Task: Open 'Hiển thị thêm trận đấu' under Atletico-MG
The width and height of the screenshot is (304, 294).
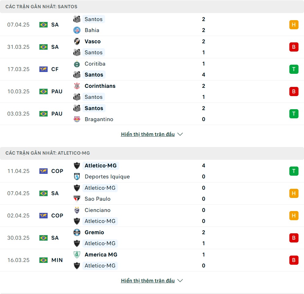Action: (148, 281)
